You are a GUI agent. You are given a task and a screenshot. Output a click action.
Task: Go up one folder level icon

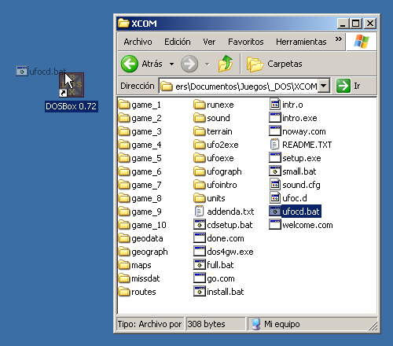(226, 64)
